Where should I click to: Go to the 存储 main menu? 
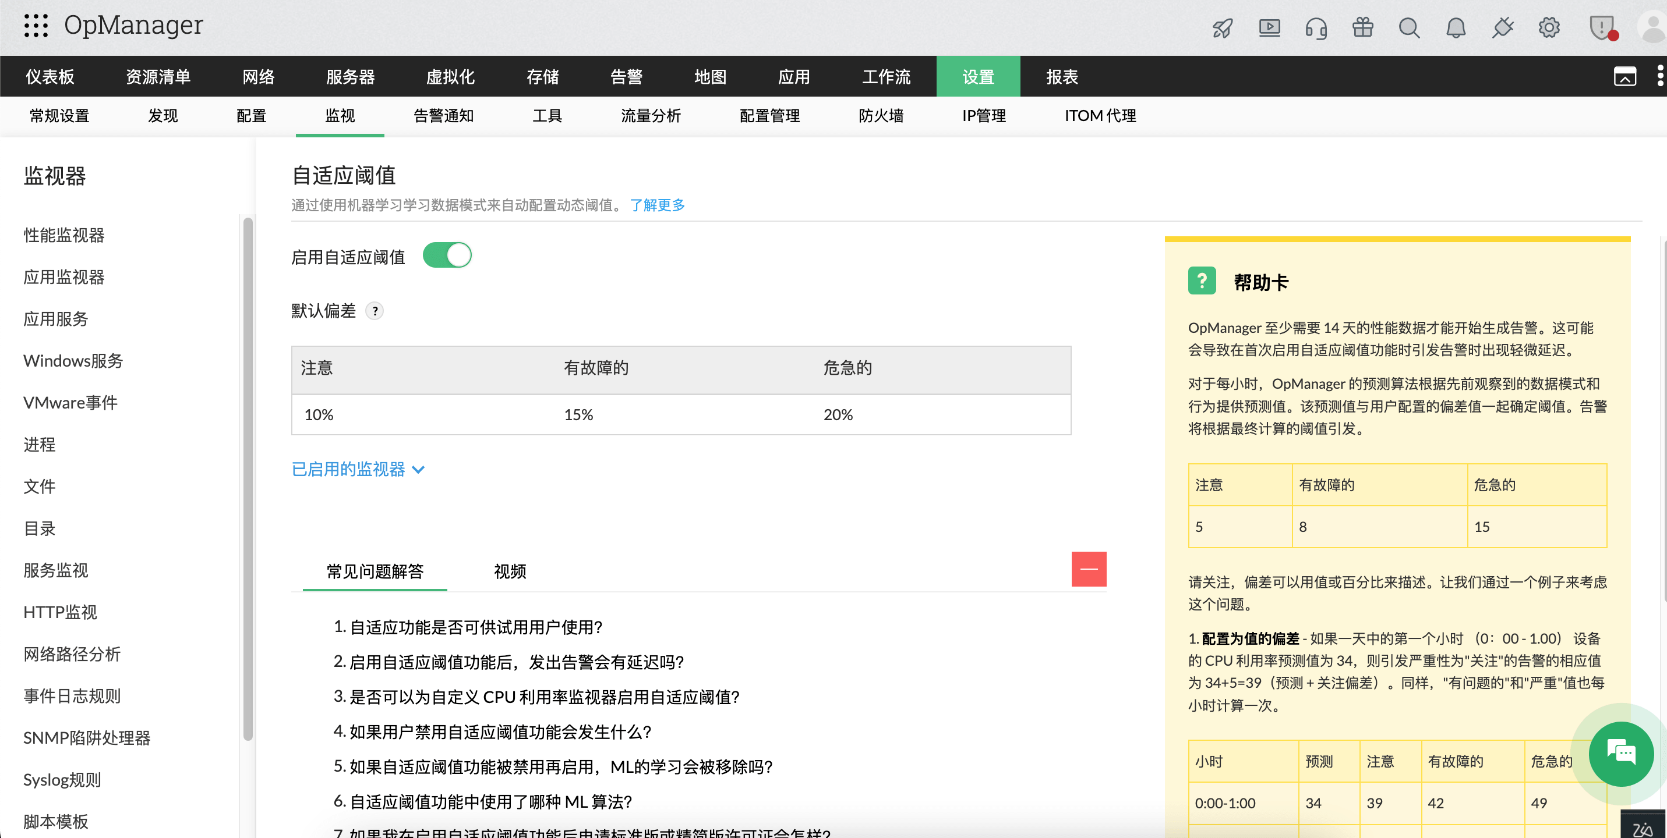pos(542,77)
